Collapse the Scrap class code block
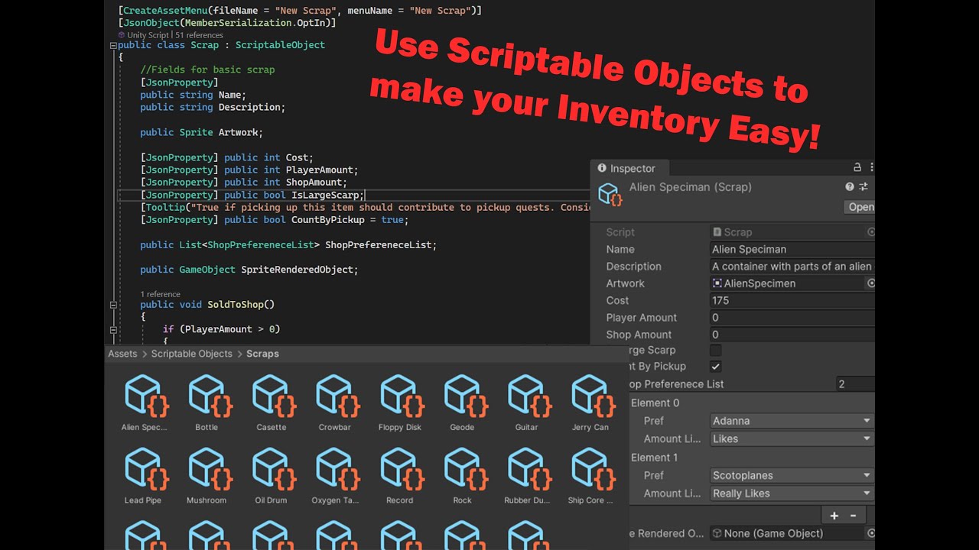Screen dimensions: 979x550 113,45
